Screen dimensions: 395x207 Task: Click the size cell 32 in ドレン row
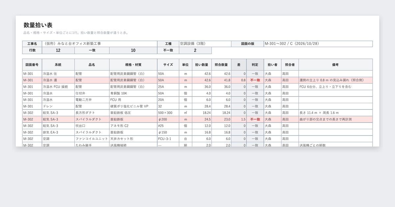pos(168,106)
